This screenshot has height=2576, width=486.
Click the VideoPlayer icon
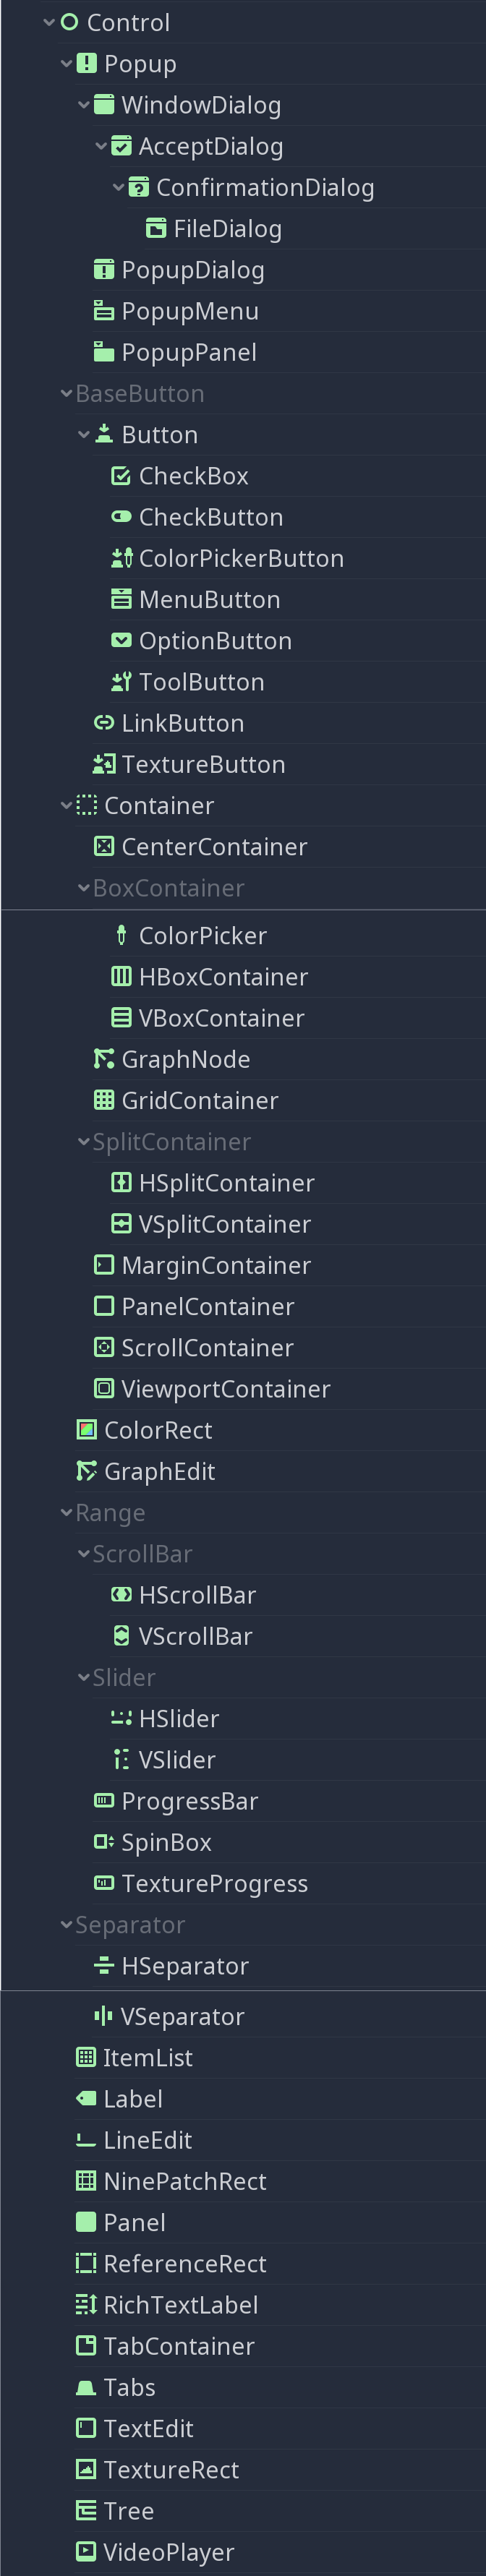pos(86,2552)
